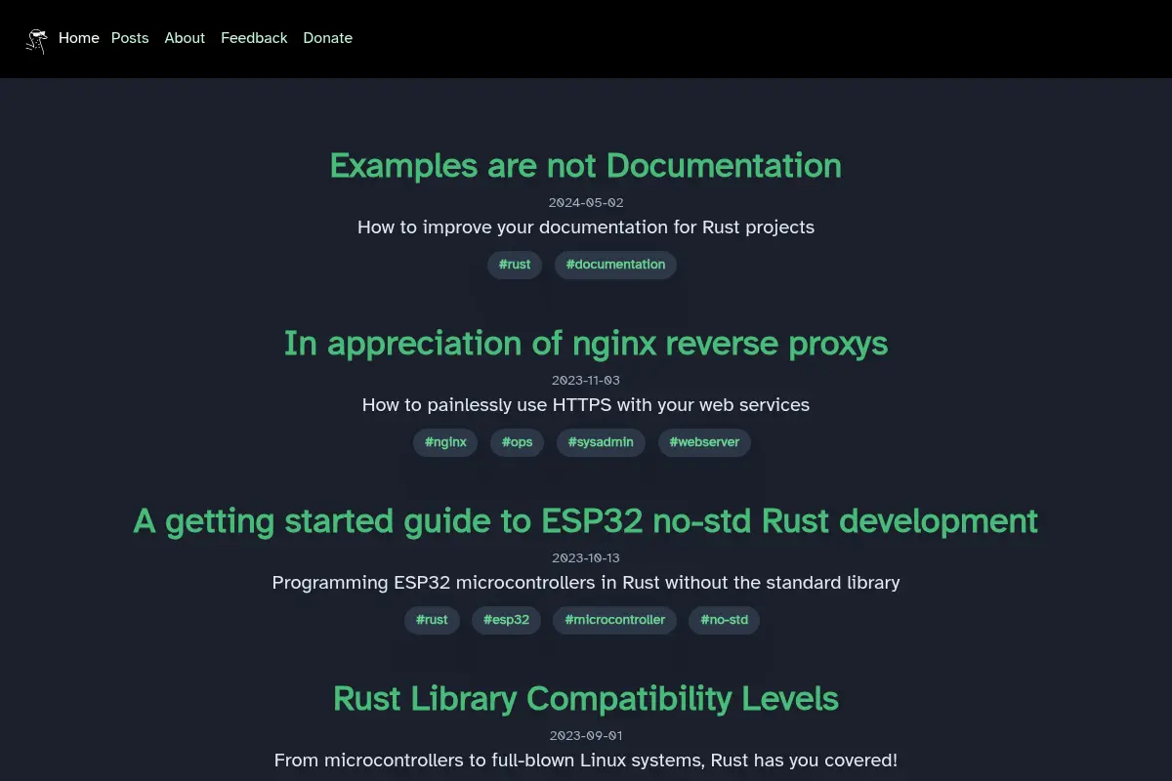Click 'How to painlessly use HTTPS' description
This screenshot has width=1172, height=781.
pyautogui.click(x=586, y=405)
